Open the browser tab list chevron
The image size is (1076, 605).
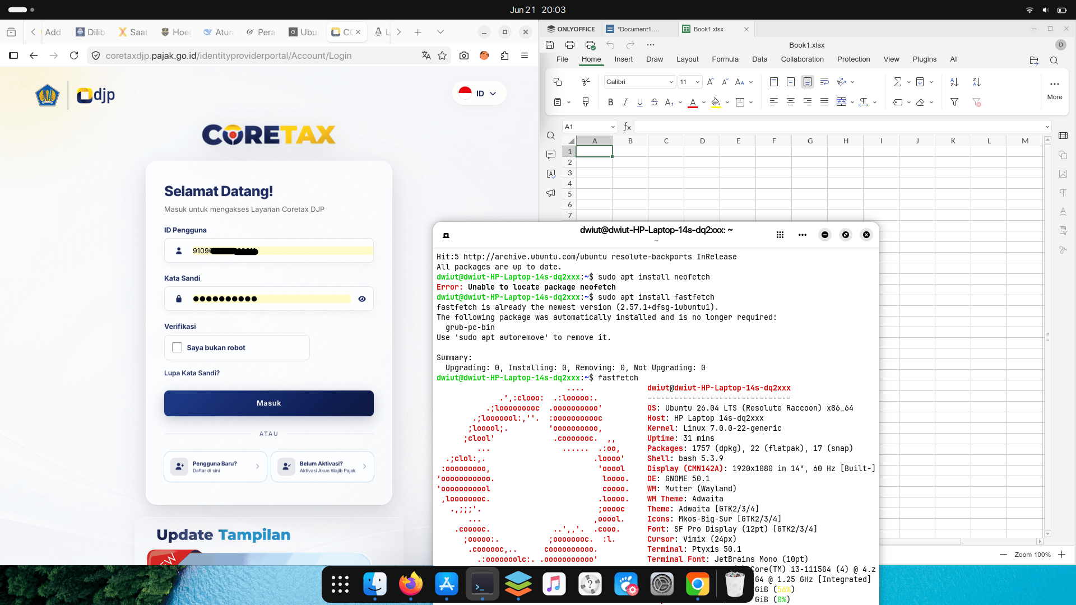(440, 32)
